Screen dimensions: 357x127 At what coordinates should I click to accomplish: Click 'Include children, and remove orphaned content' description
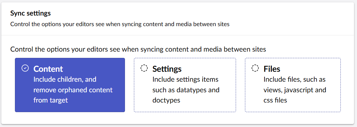[x=73, y=90]
